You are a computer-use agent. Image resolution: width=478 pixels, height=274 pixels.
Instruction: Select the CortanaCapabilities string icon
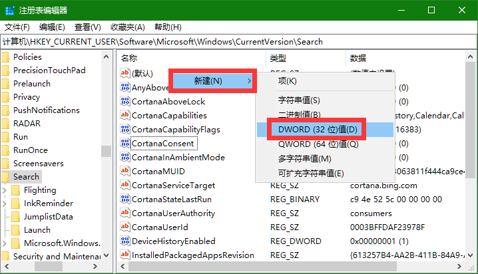(124, 115)
